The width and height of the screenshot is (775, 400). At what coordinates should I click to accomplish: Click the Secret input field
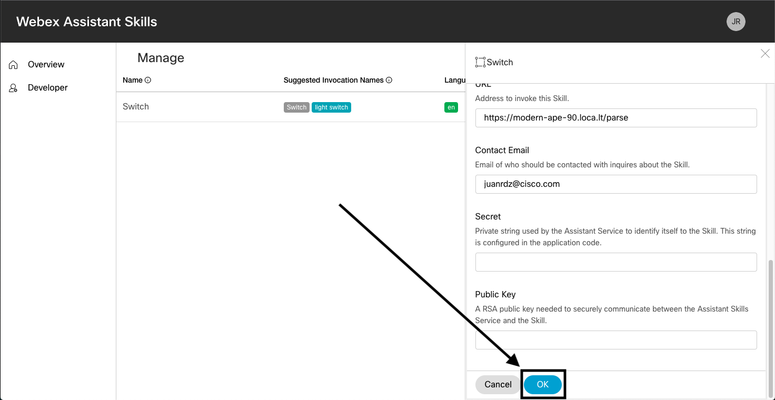pyautogui.click(x=616, y=262)
